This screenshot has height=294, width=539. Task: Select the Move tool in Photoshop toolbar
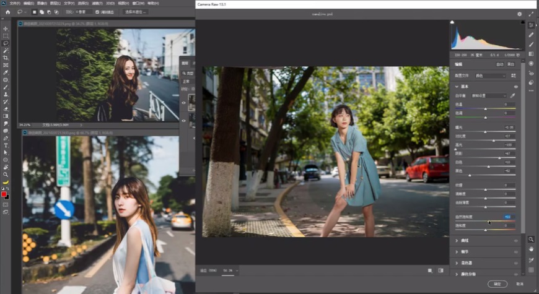(x=6, y=29)
